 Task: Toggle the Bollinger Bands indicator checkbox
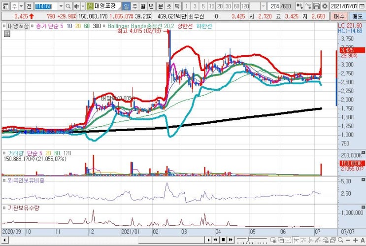104,26
